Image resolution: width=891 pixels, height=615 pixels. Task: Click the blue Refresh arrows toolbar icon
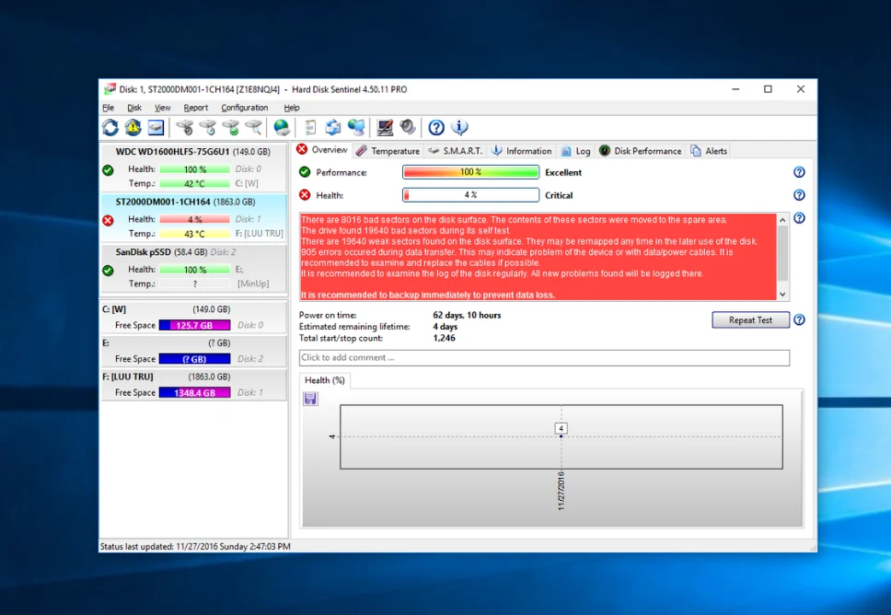(110, 127)
